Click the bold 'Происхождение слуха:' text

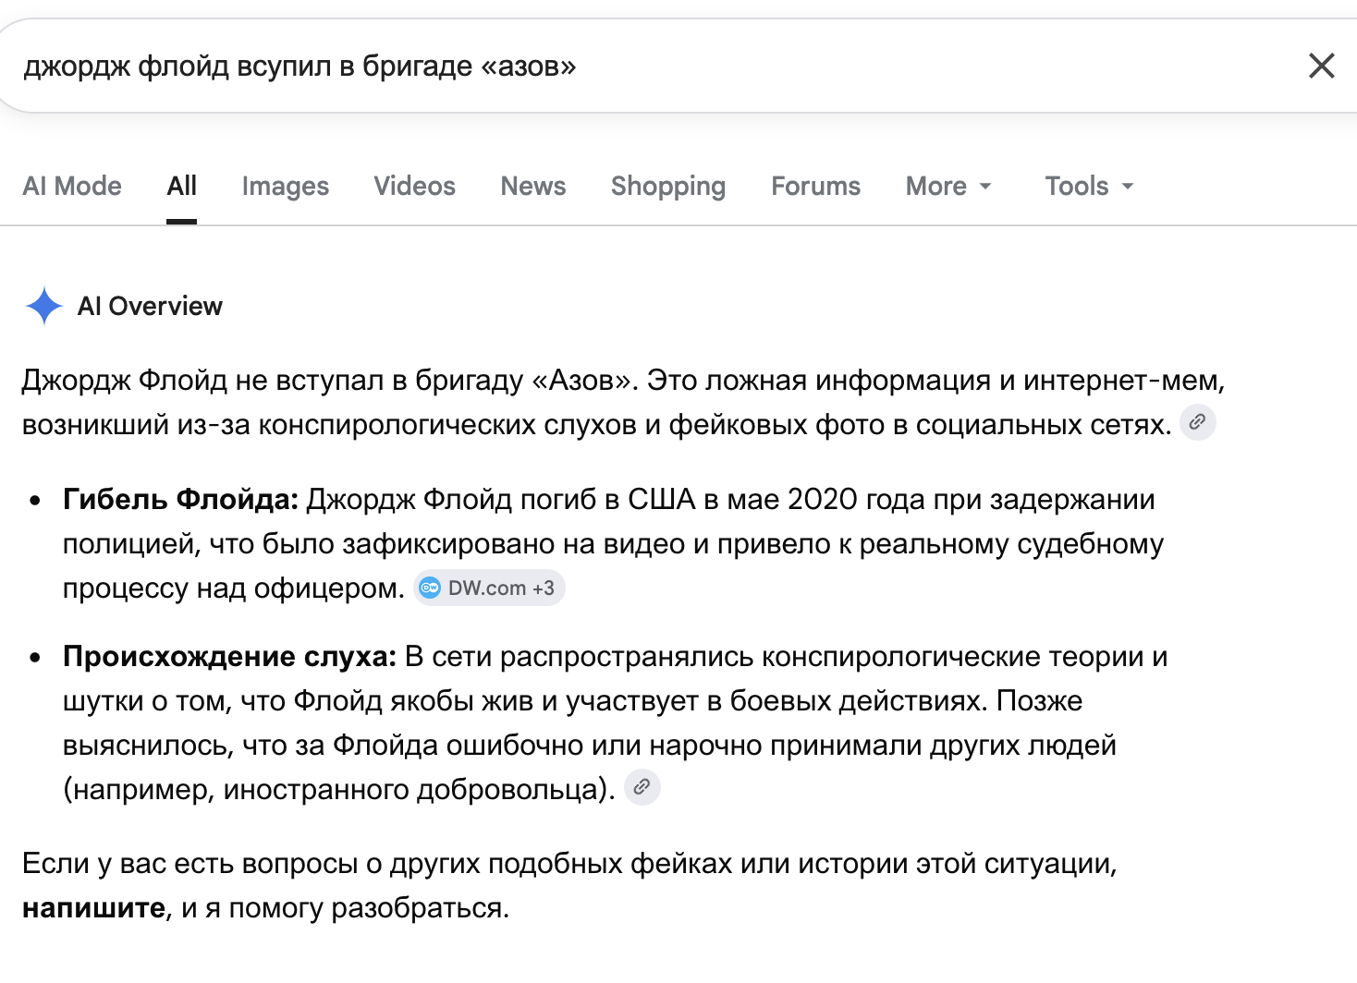[x=229, y=656]
